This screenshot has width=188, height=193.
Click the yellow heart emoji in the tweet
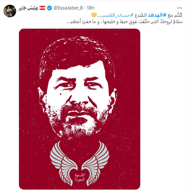(94, 15)
